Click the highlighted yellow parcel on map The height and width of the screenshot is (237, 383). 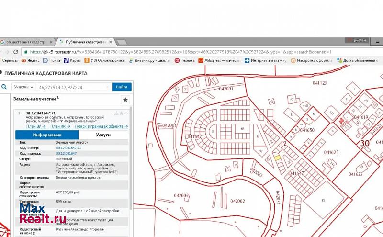coord(277,158)
